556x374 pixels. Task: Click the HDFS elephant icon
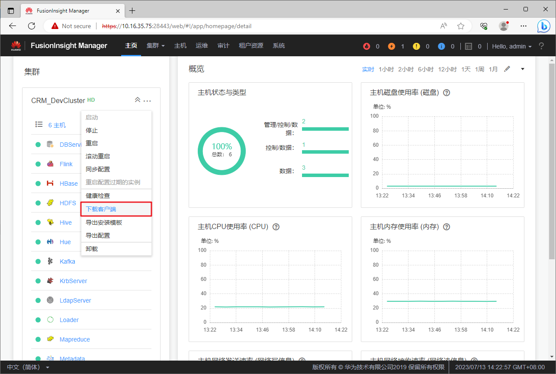(50, 203)
